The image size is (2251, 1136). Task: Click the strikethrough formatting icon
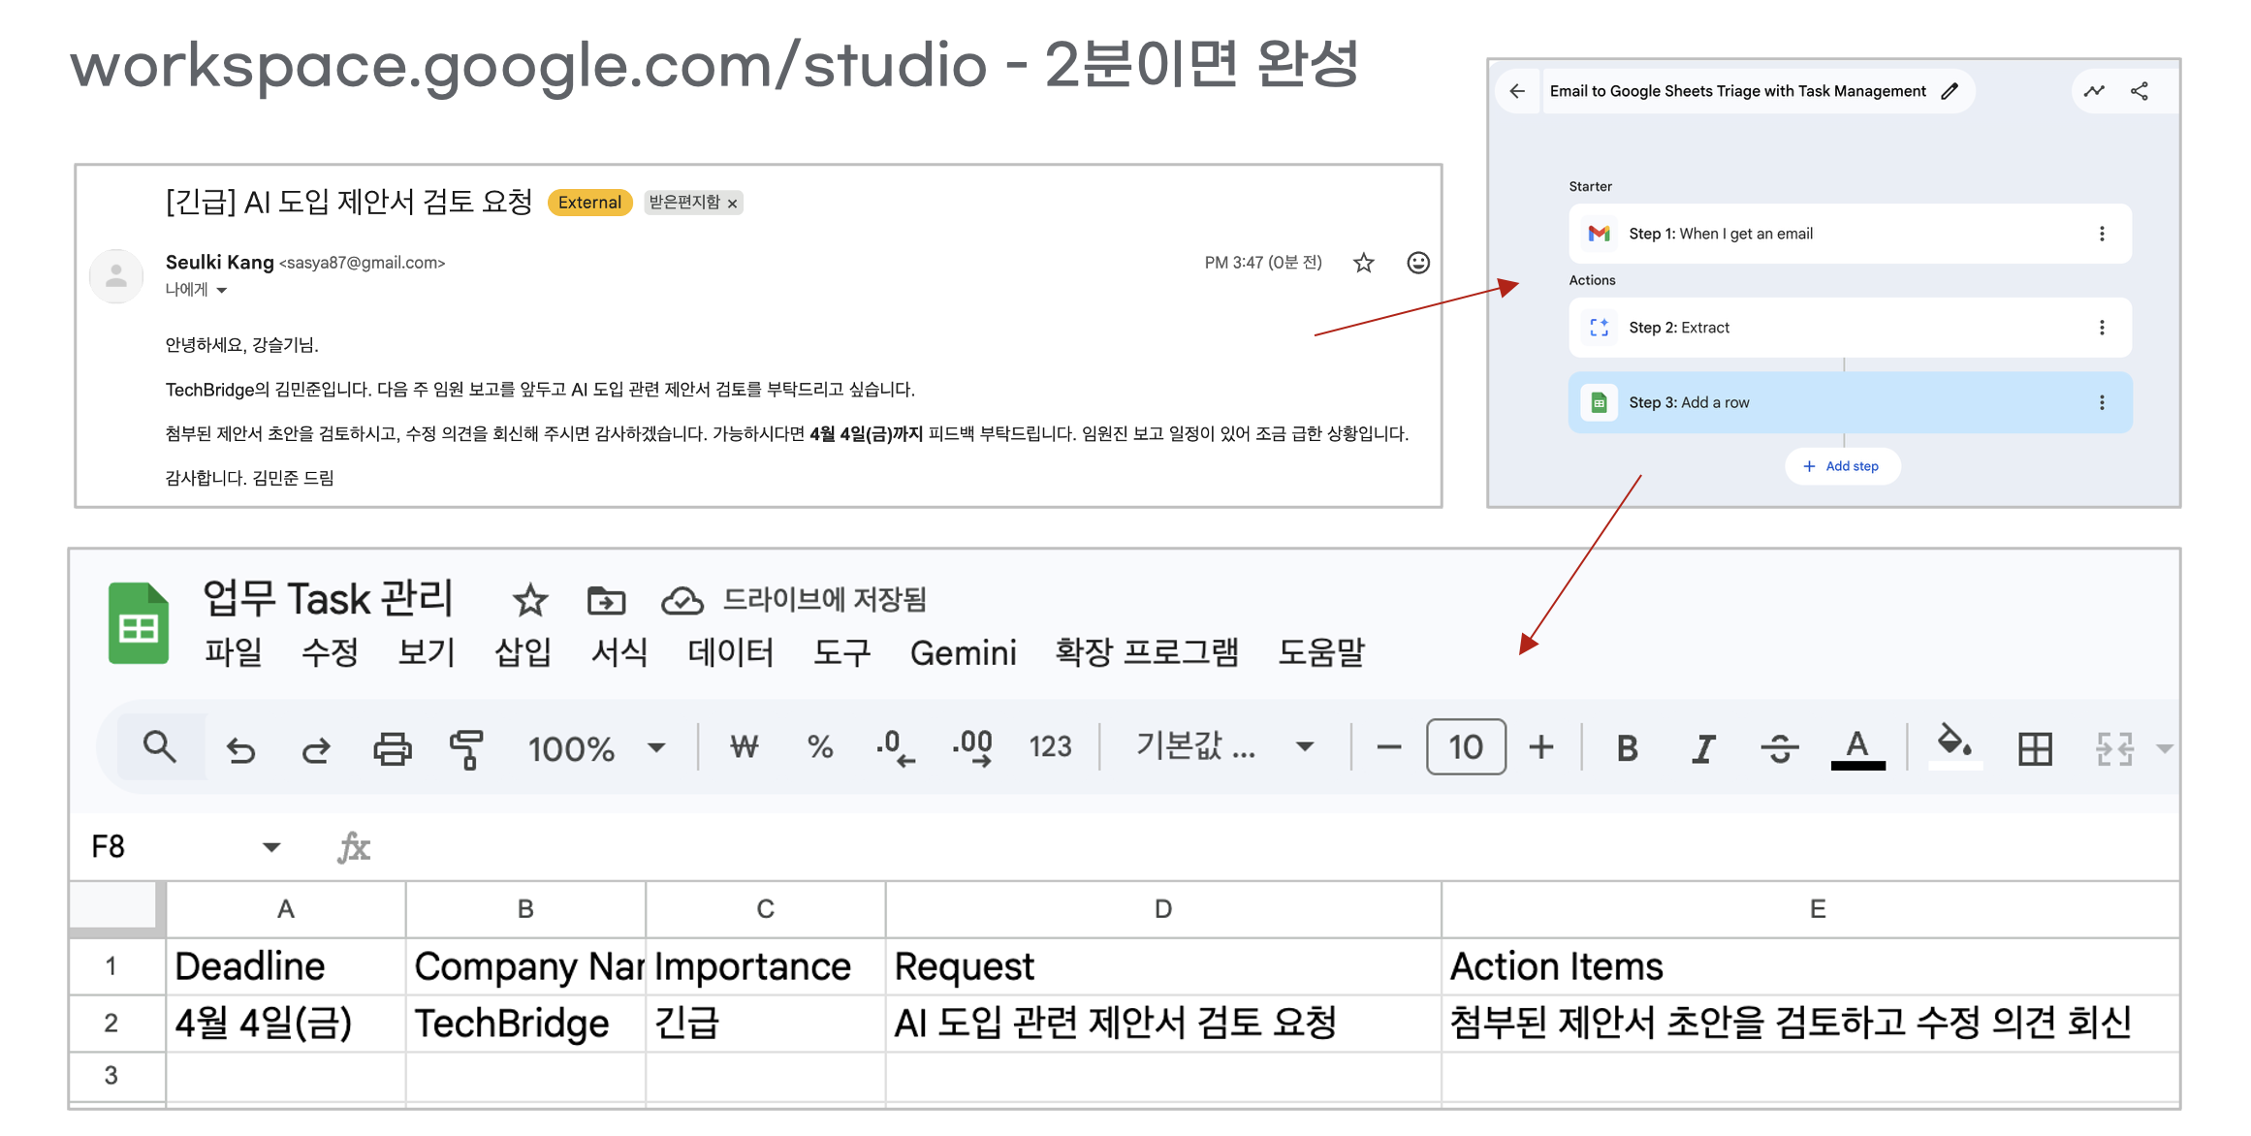(x=1779, y=748)
